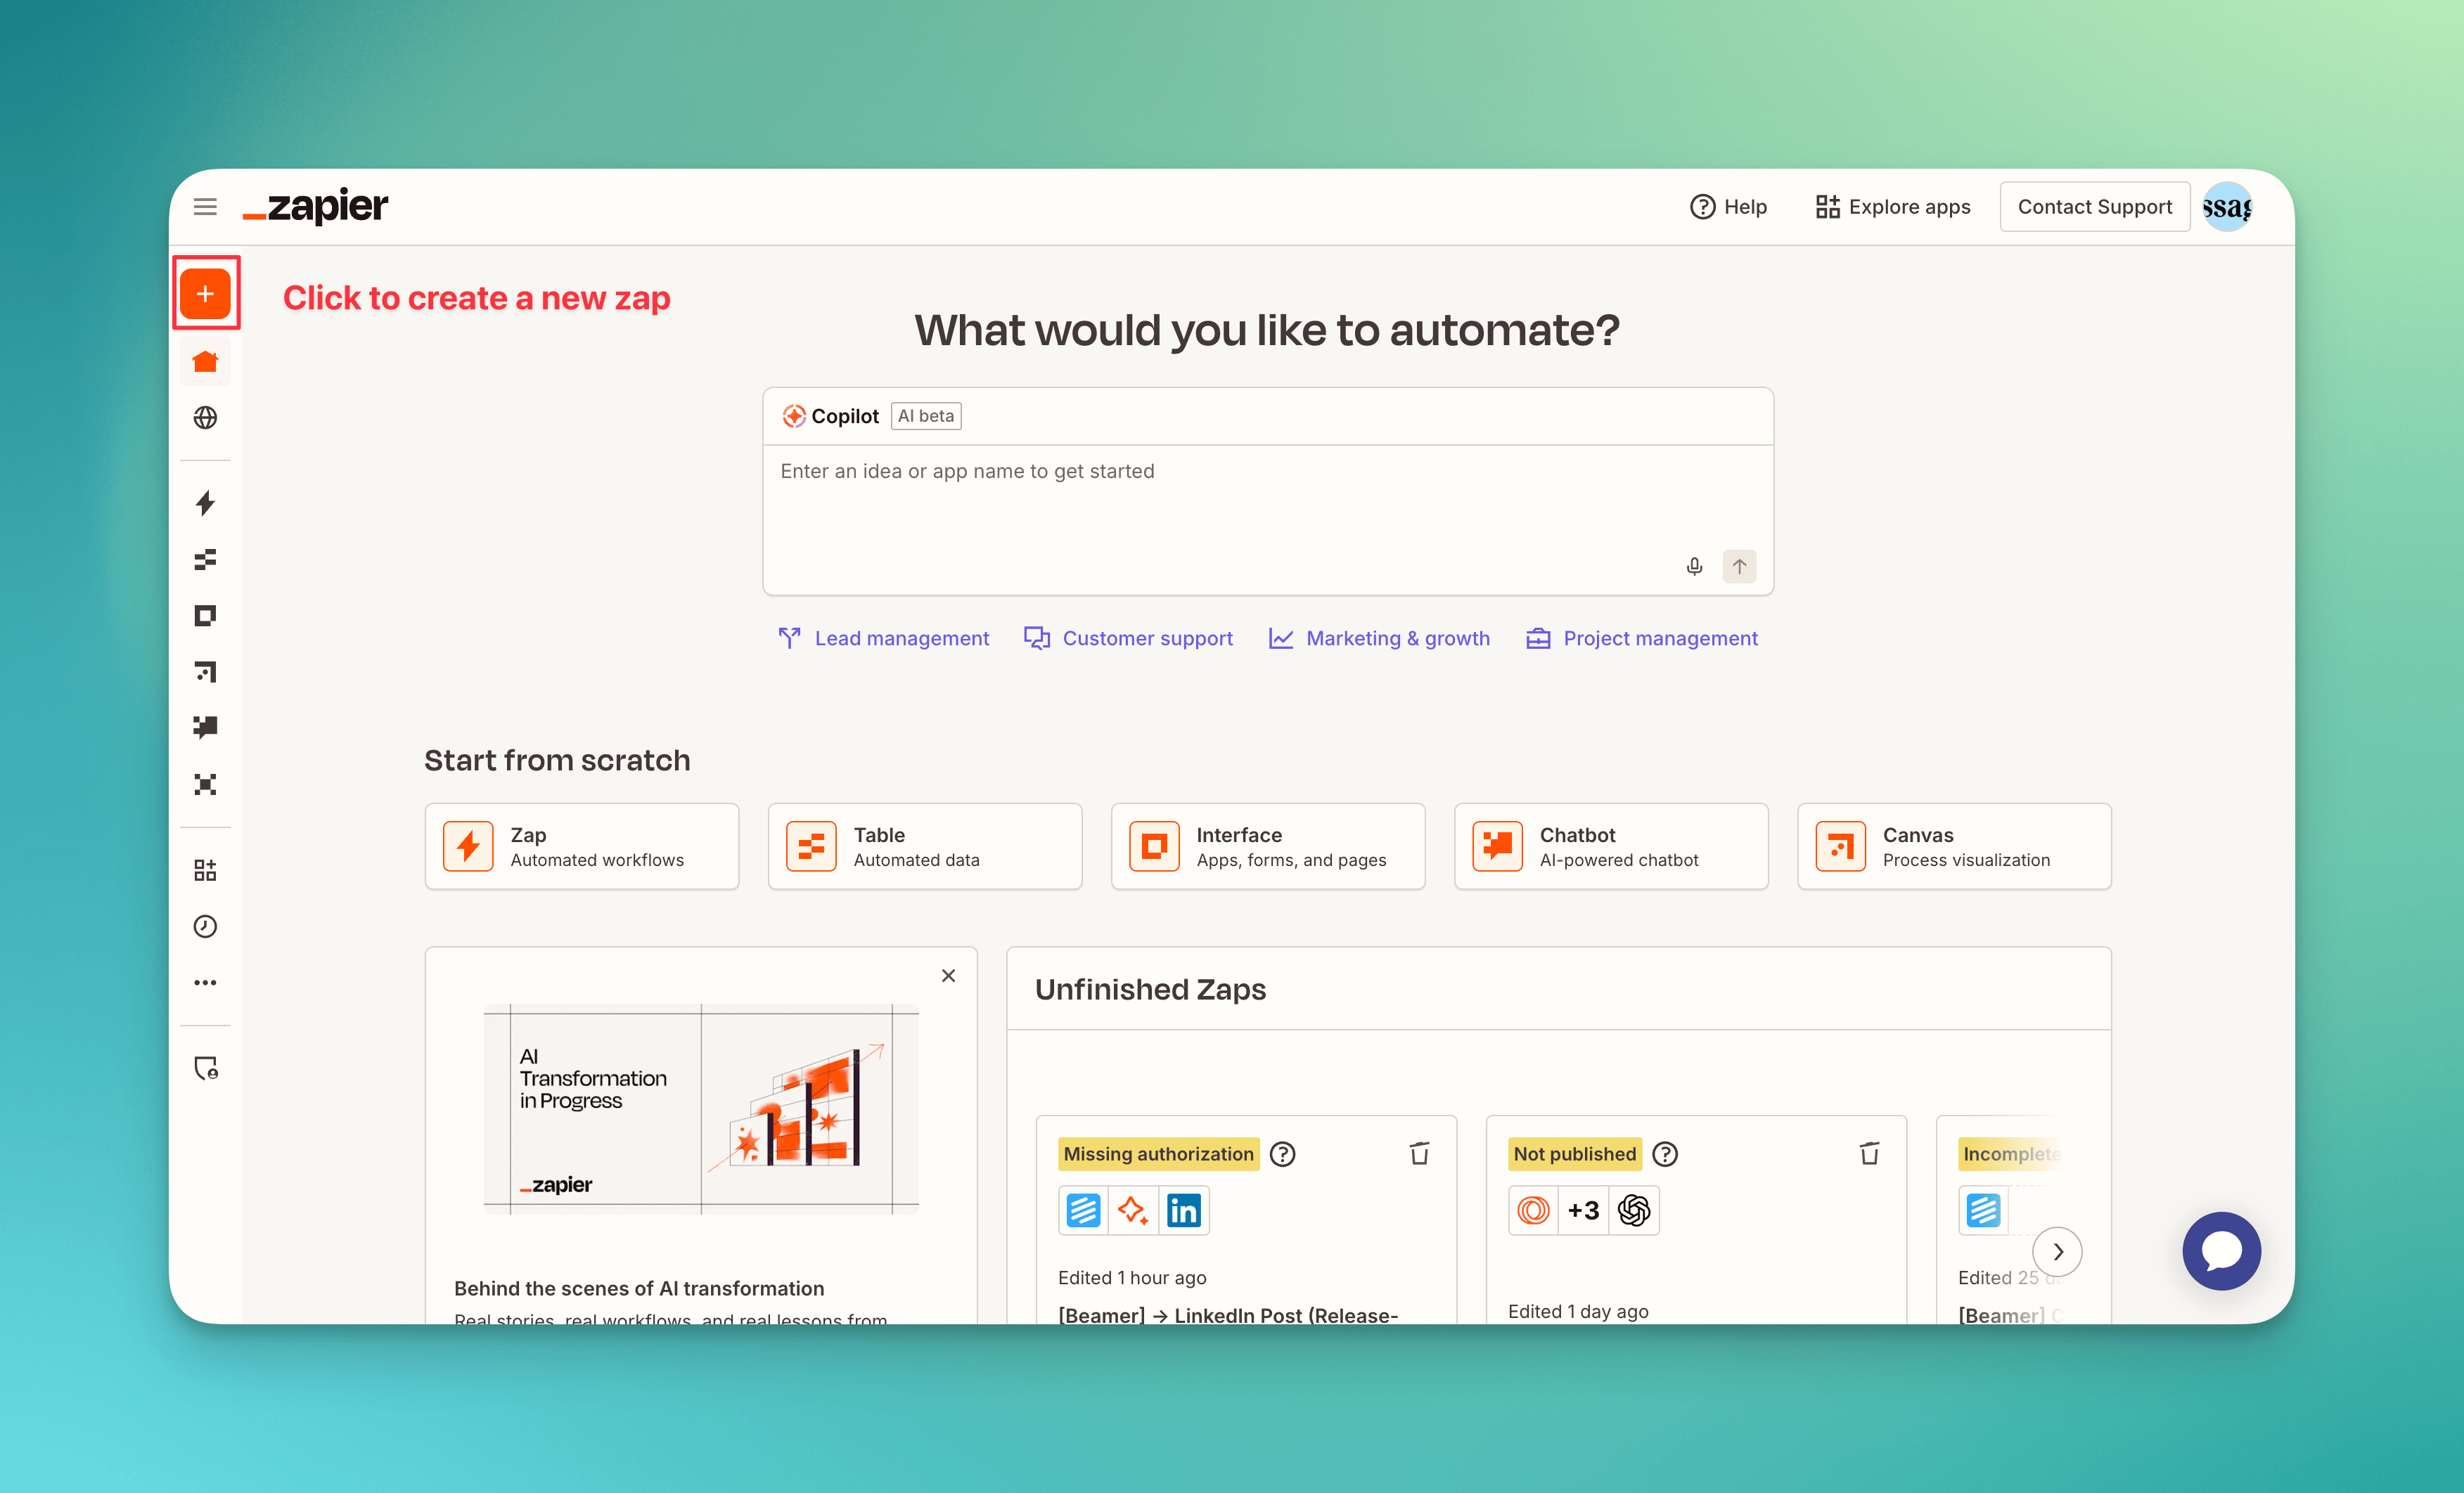Screen dimensions: 2464x1493
Task: Open the Chatbots icon in the sidebar
Action: (x=205, y=728)
